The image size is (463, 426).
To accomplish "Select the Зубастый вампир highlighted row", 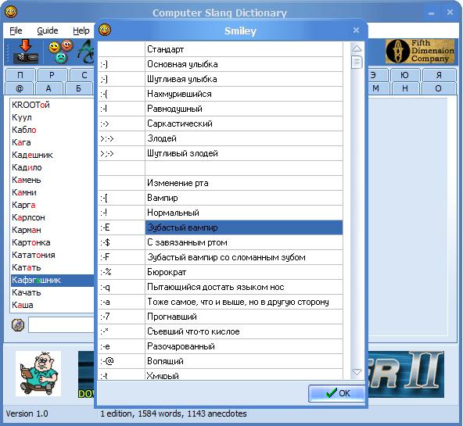I will (221, 227).
